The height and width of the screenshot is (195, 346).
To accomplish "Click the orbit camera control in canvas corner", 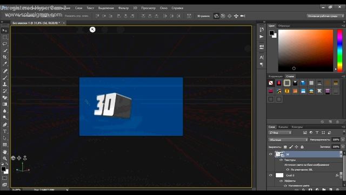I will pyautogui.click(x=13, y=158).
